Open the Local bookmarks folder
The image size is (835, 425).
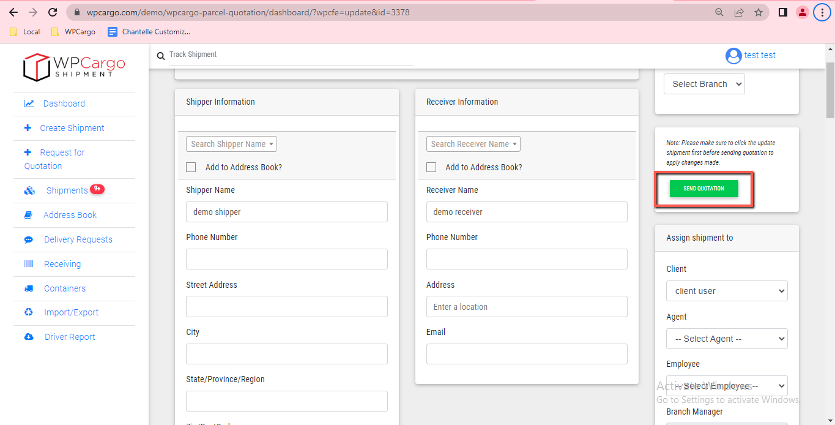click(25, 32)
